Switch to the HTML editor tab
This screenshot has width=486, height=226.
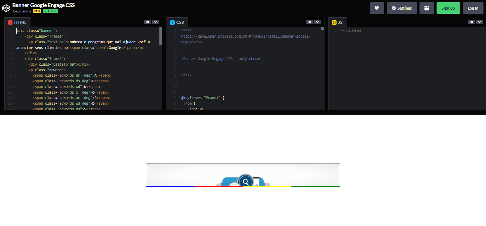click(x=20, y=22)
